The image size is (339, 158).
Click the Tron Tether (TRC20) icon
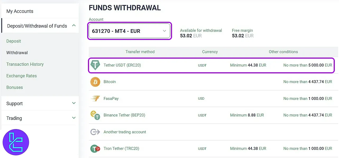(95, 149)
